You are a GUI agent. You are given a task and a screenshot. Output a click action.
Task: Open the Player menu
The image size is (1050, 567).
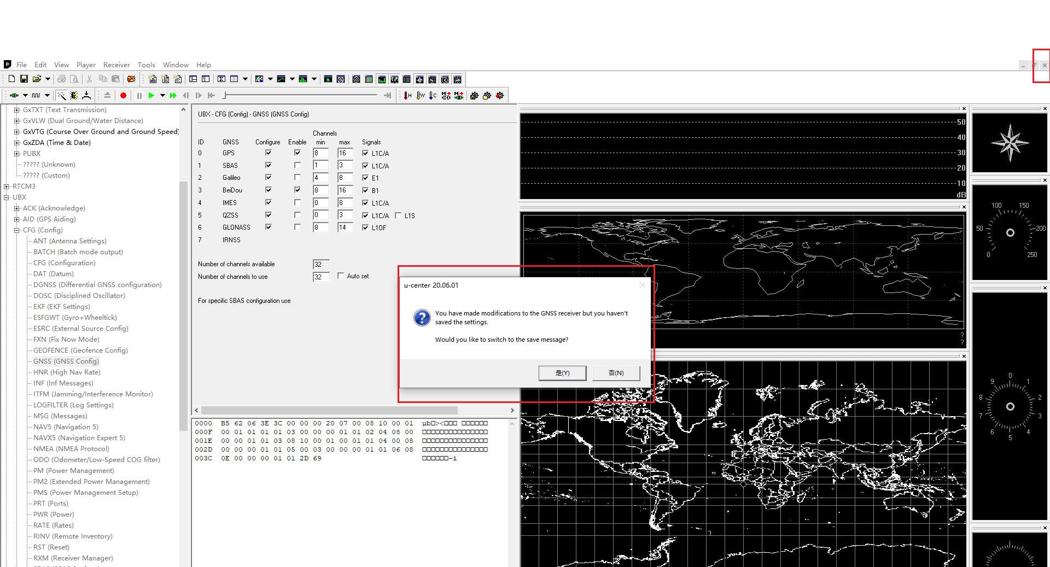[x=86, y=65]
